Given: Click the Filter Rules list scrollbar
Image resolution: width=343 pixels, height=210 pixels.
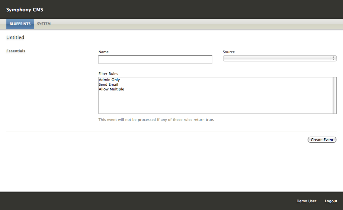Looking at the screenshot, I should [x=334, y=95].
